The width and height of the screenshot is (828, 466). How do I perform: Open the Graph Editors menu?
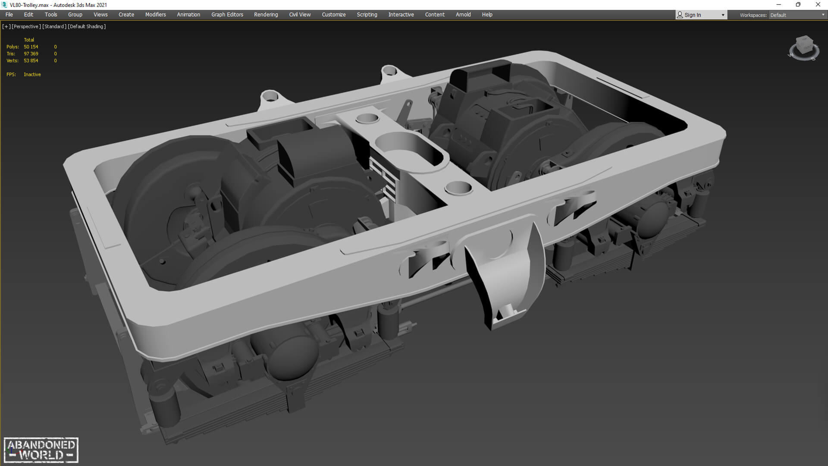point(227,15)
